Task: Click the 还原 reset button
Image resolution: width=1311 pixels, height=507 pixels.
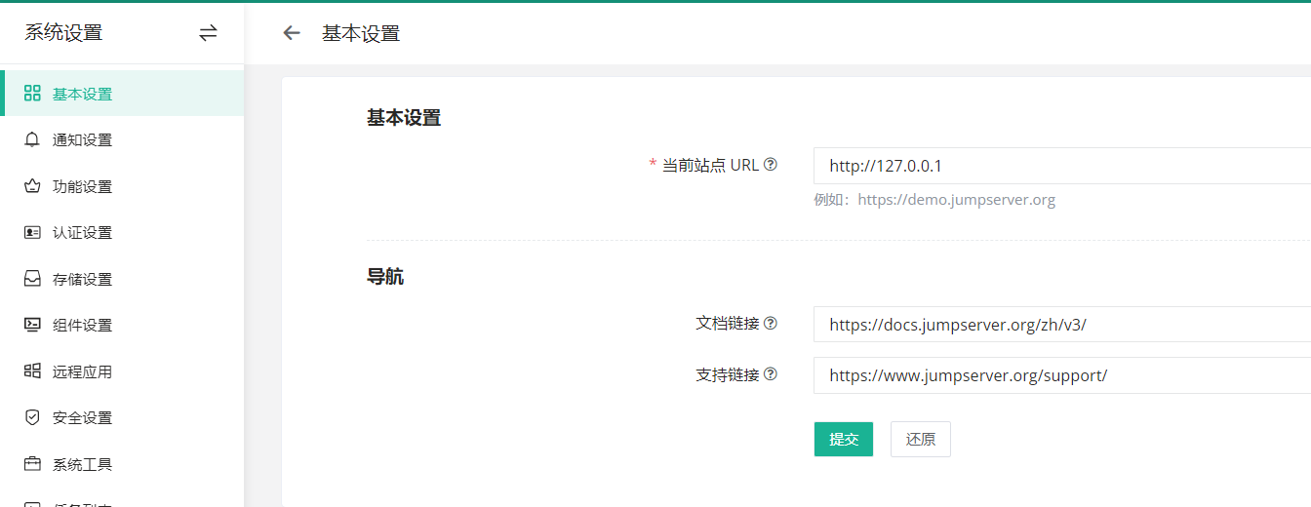Action: click(x=921, y=439)
